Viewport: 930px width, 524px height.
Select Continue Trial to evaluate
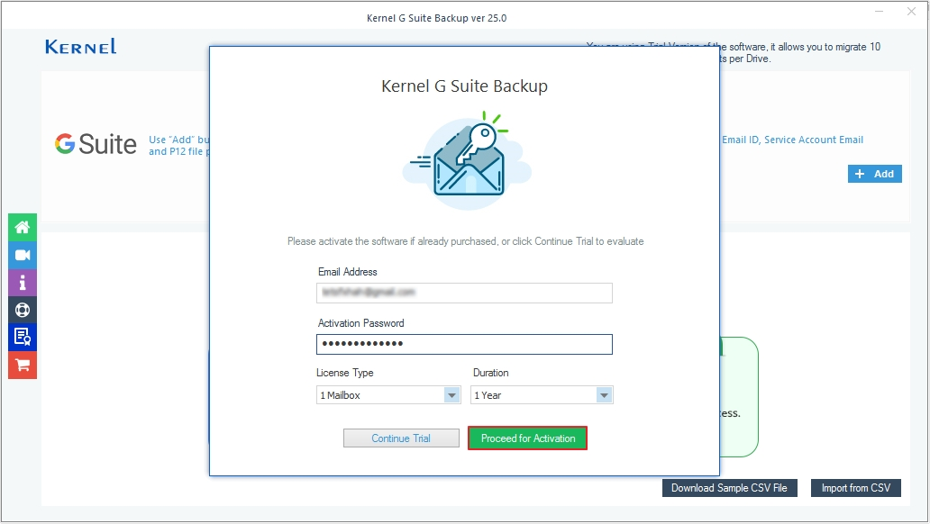tap(400, 438)
